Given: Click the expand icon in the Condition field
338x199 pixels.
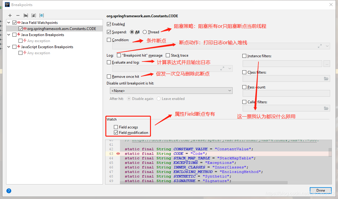Looking at the screenshot, I should click(320, 46).
